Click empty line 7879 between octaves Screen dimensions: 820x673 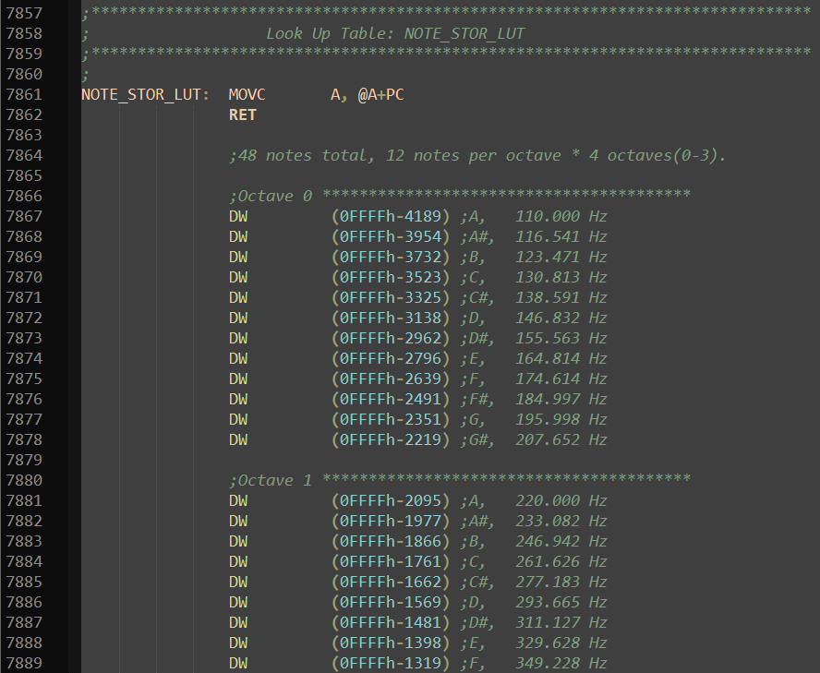[x=369, y=460]
